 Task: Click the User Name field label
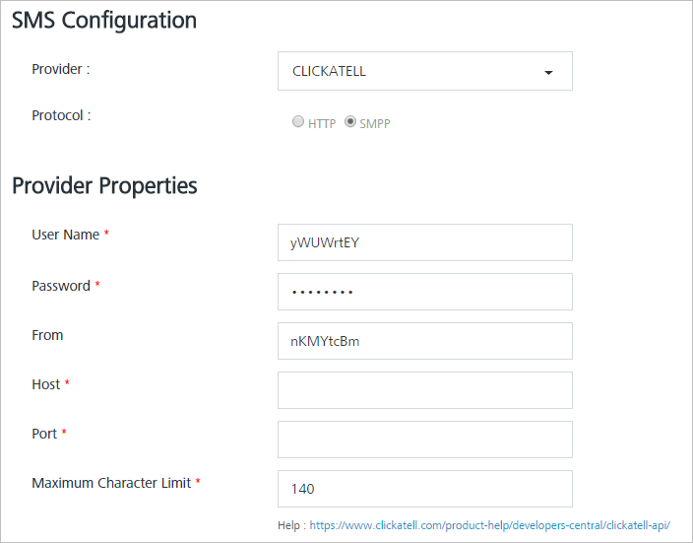coord(65,235)
